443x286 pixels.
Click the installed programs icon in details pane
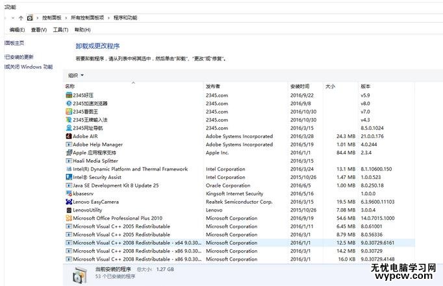coord(79,275)
